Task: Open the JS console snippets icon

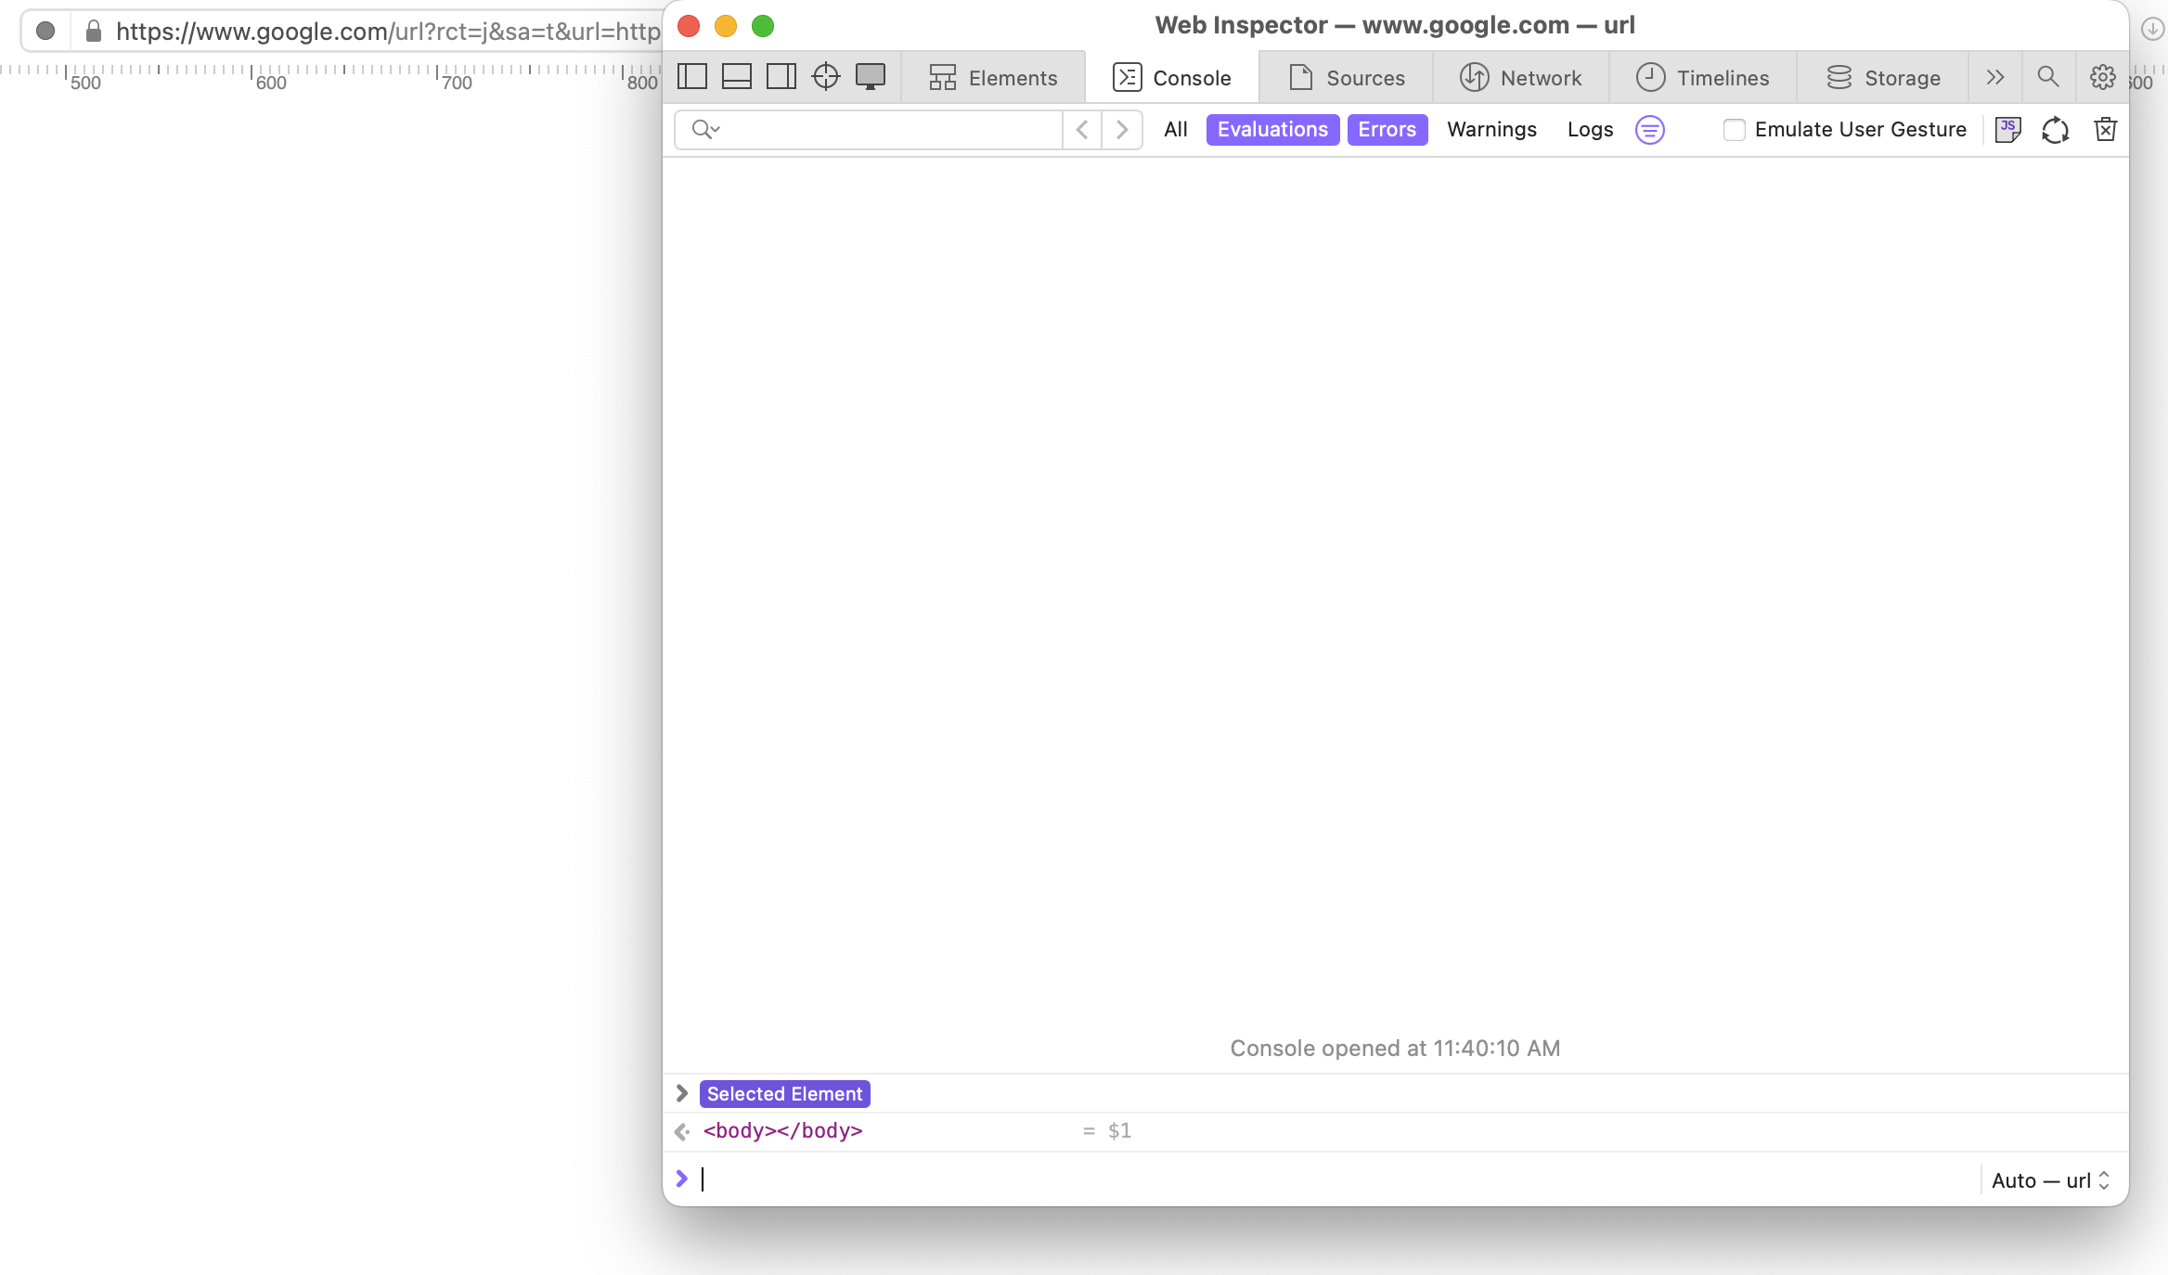Action: coord(2007,130)
